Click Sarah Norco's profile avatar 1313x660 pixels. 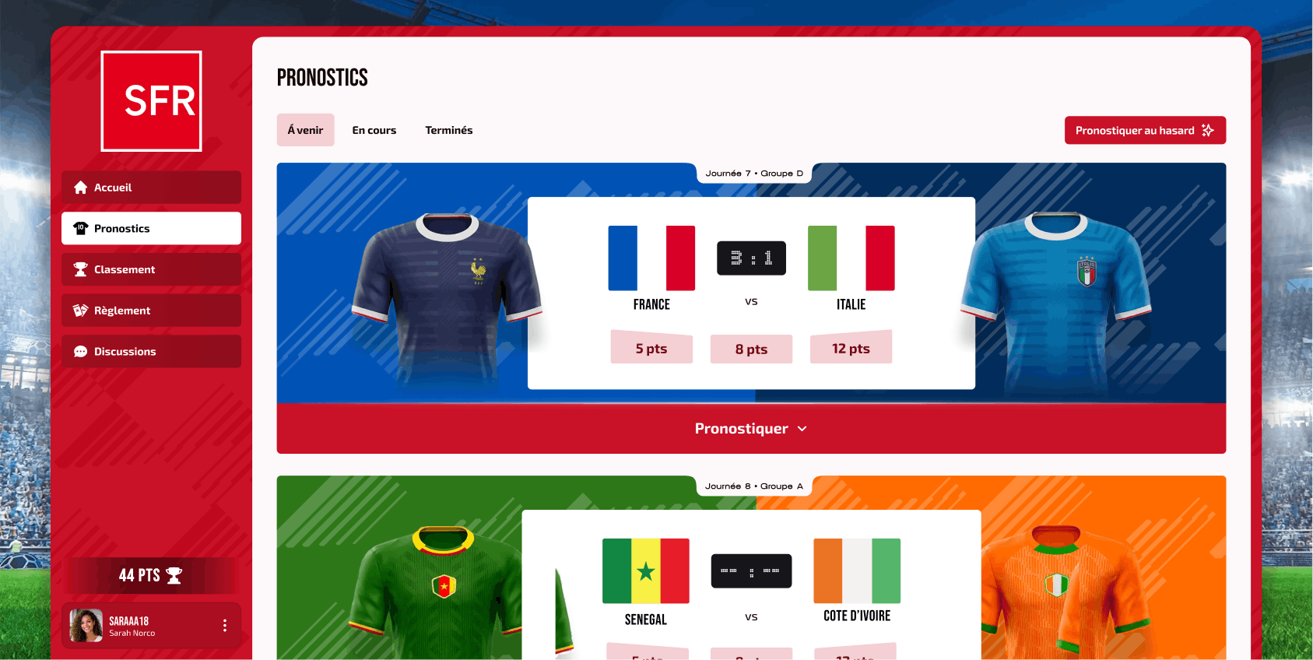[x=86, y=626]
